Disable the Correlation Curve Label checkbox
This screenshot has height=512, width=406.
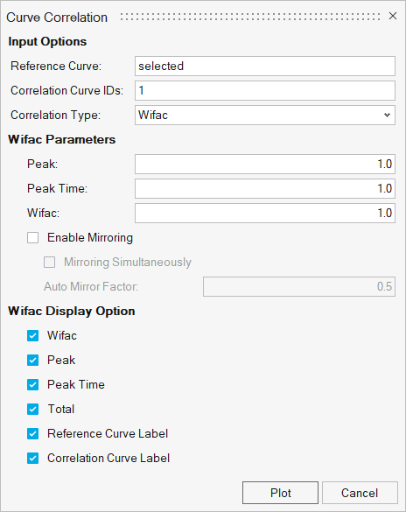pos(32,458)
